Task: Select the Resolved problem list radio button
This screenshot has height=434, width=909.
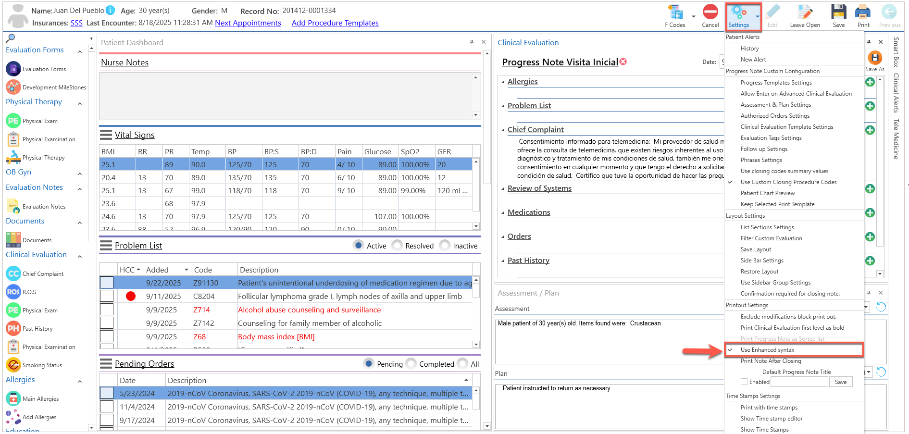Action: click(x=397, y=245)
